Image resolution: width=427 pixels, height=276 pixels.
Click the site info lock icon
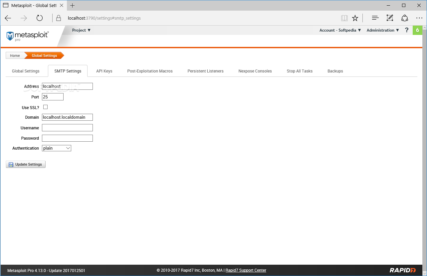(x=59, y=18)
